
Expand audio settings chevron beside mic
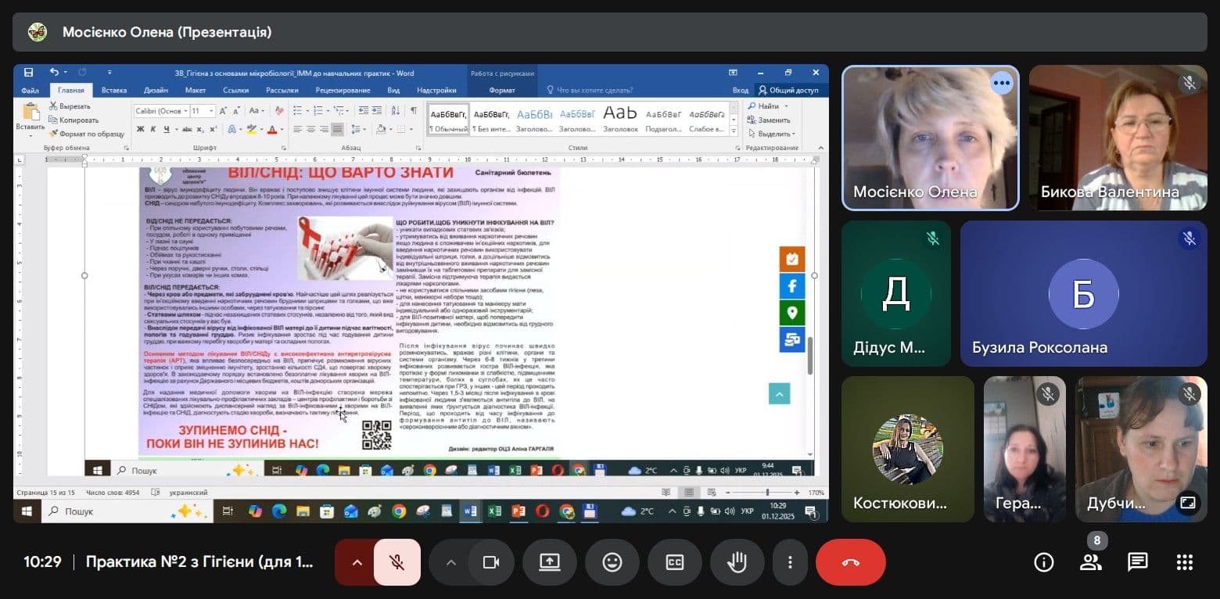pos(357,562)
